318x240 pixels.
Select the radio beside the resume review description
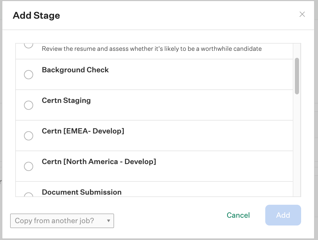pos(29,45)
